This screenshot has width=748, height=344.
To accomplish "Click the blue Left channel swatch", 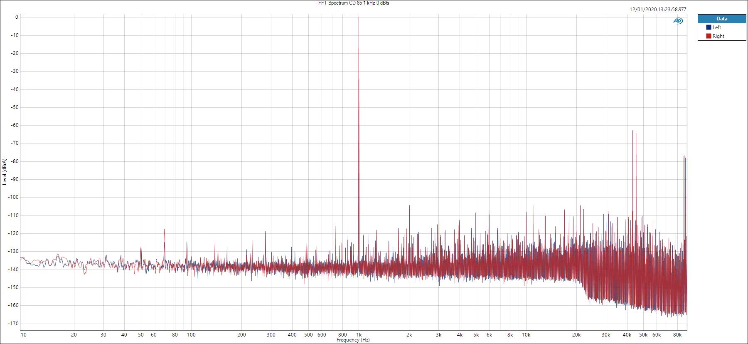I will coord(709,27).
